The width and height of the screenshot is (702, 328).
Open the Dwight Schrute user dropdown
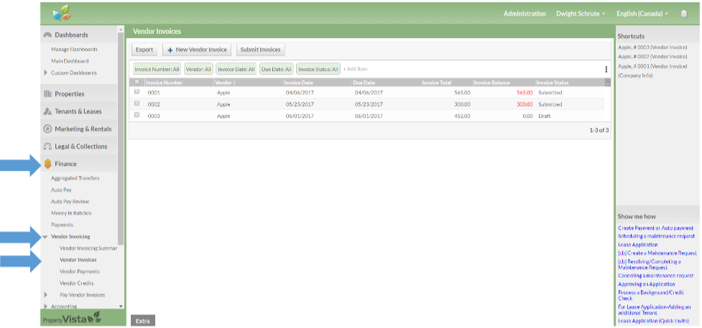[581, 14]
